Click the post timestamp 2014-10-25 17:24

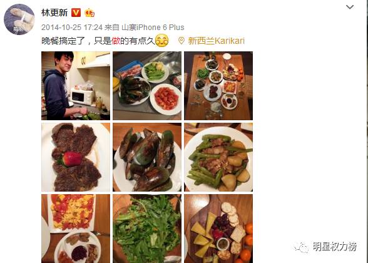tap(72, 28)
